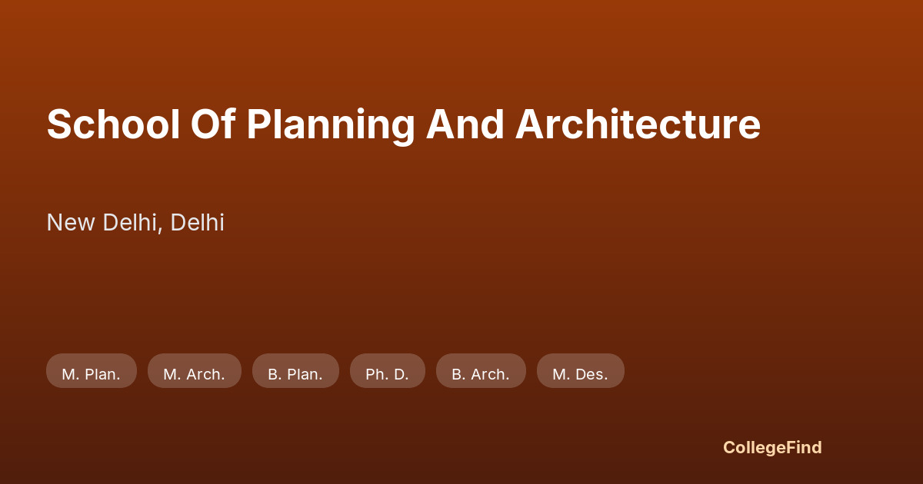
Task: Select the city name "New Delhi"
Action: coord(102,223)
